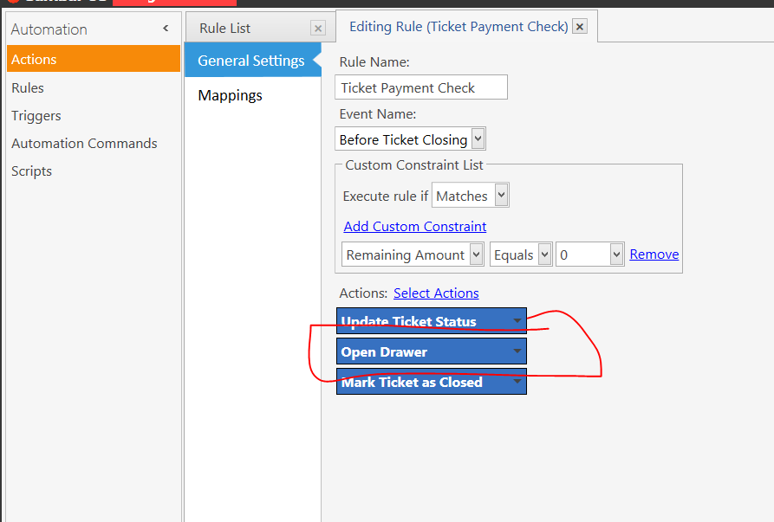The image size is (774, 522).
Task: Expand the Mark Ticket as Closed arrow
Action: click(x=517, y=382)
